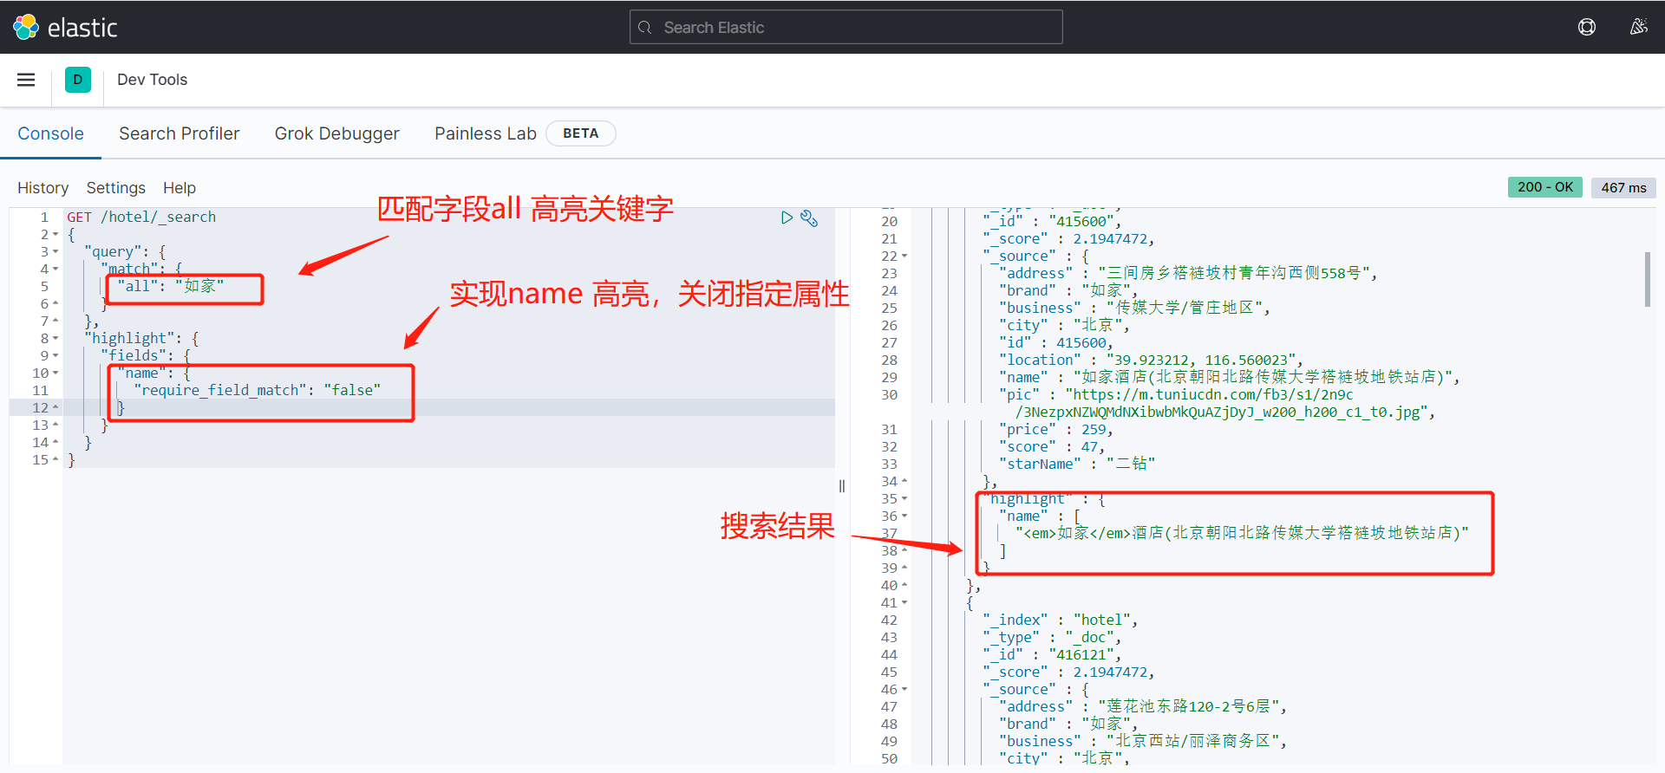
Task: Collapse hit object at response line 41
Action: pyautogui.click(x=904, y=603)
